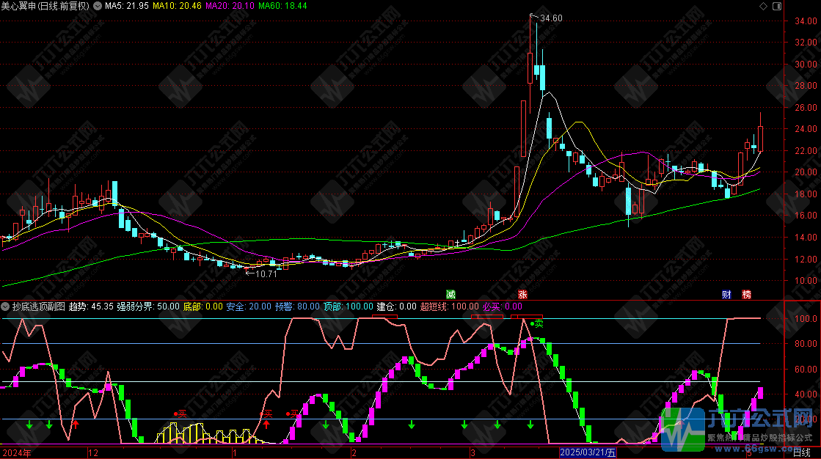Click the small square icon at top right
821x459 pixels.
coord(777,6)
